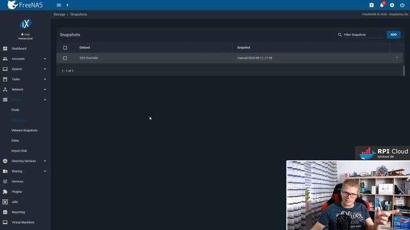This screenshot has width=410, height=230.
Task: Click the Storage icon in sidebar
Action: tap(5, 100)
